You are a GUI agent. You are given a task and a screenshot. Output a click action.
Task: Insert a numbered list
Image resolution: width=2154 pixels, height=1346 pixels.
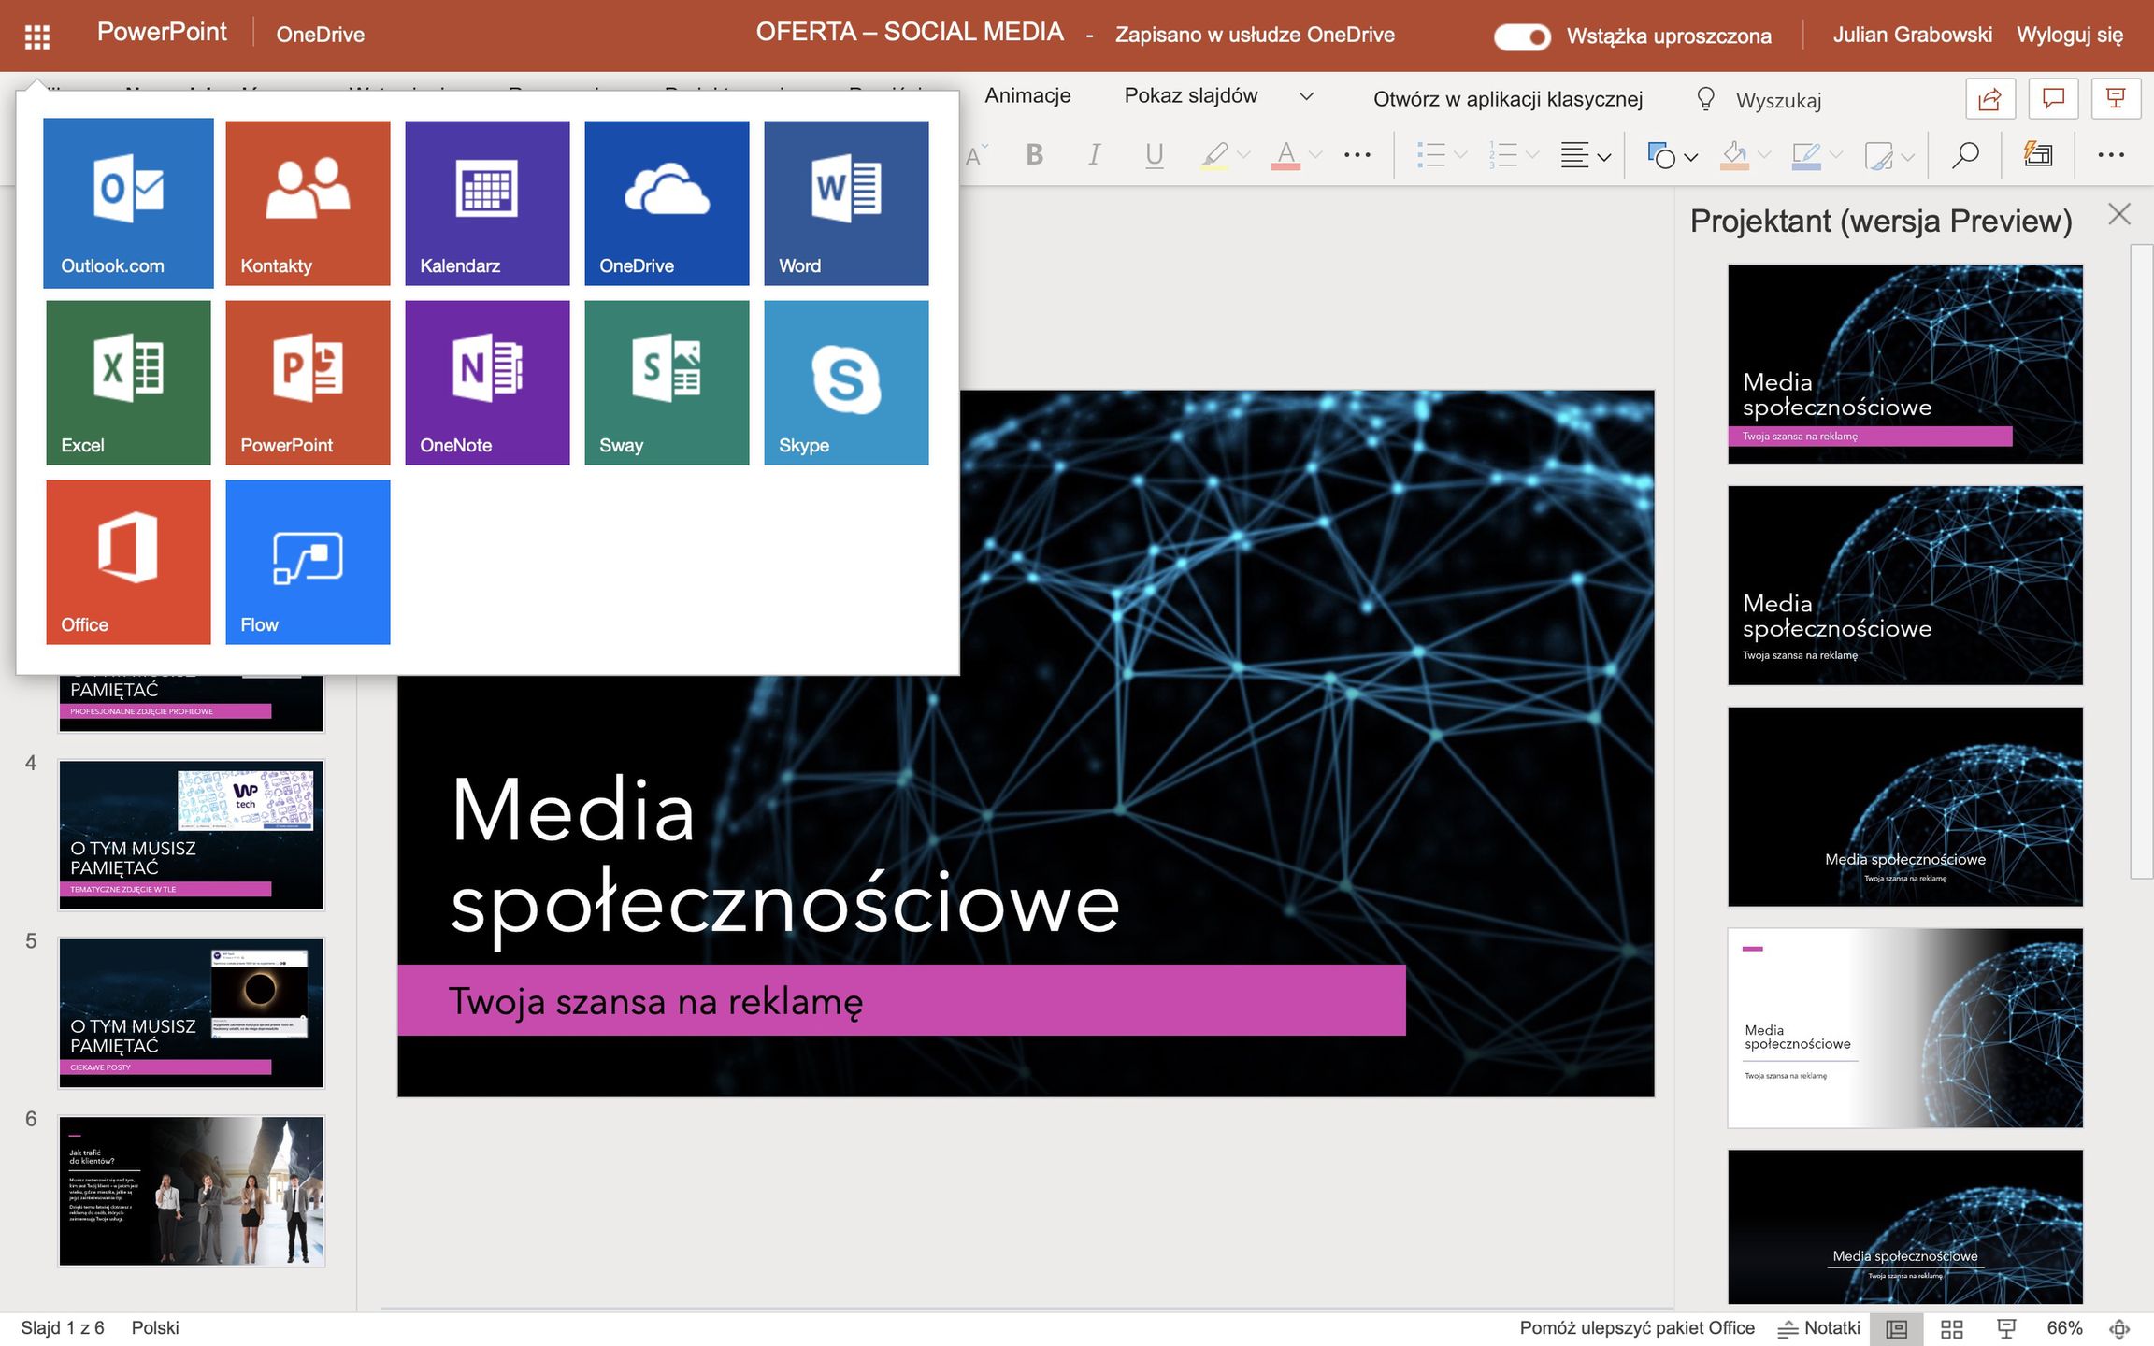click(1502, 154)
